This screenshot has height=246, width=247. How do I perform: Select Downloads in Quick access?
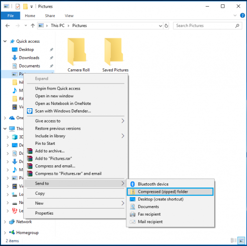pos(29,58)
